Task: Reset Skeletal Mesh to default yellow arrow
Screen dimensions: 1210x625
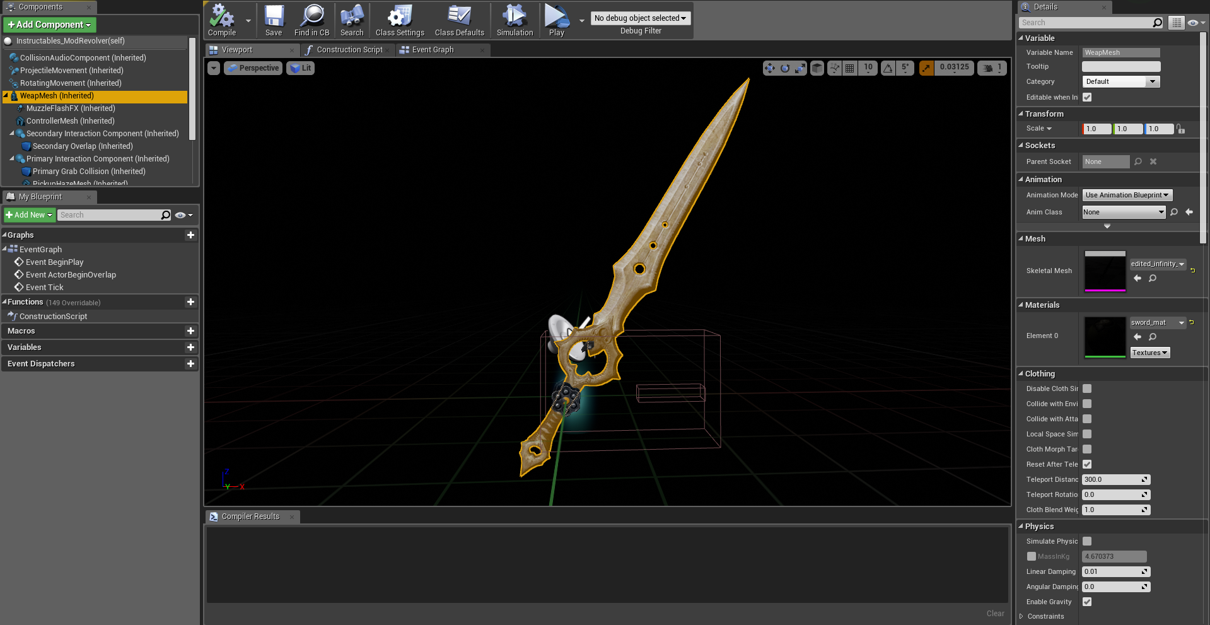Action: pyautogui.click(x=1193, y=271)
